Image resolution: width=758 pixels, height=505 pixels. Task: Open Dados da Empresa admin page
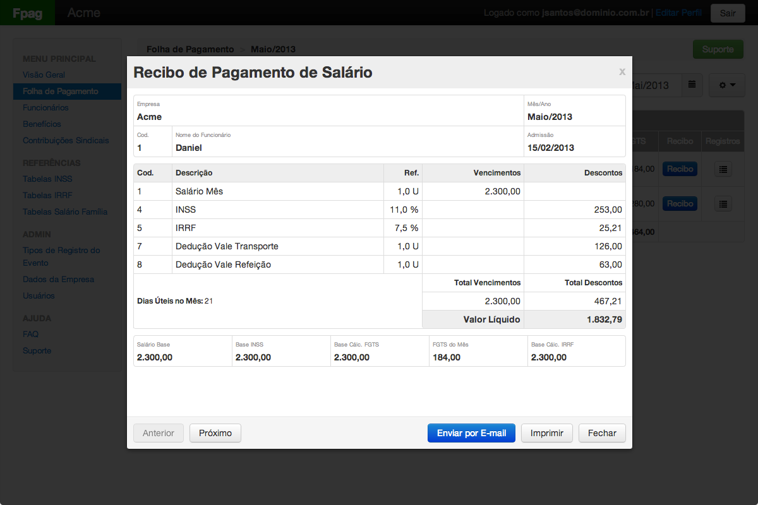[58, 279]
